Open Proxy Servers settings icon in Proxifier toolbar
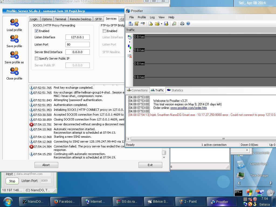276x207 pixels. click(130, 24)
